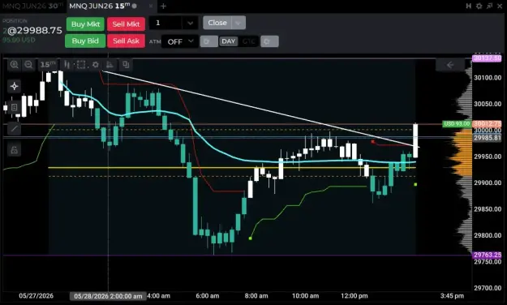Expand the arrow beside the Close button
Viewport: 507px width, 305px height.
238,23
